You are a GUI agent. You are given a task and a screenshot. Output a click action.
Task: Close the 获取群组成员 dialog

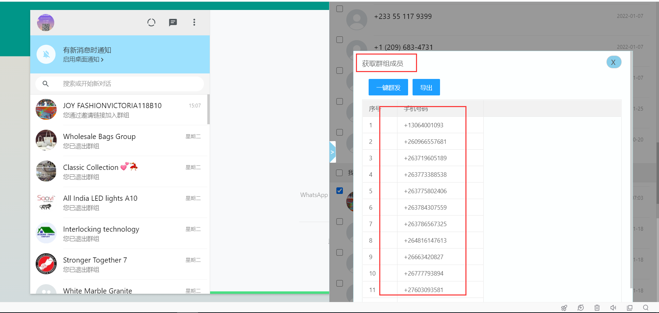click(x=613, y=62)
